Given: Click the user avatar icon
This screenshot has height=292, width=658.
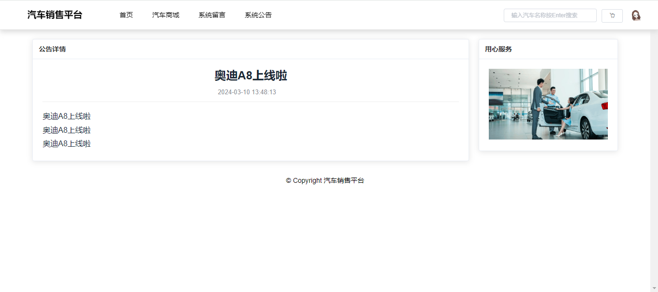Looking at the screenshot, I should coord(636,15).
